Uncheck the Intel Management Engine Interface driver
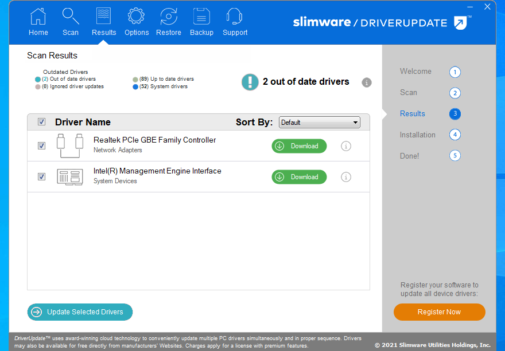This screenshot has width=505, height=351. click(x=41, y=177)
